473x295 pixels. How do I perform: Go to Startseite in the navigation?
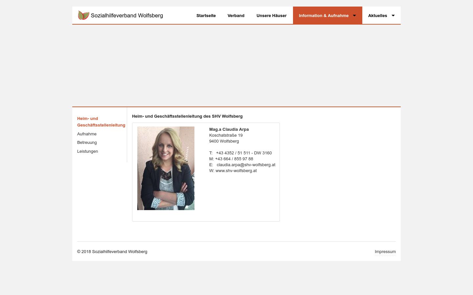(x=206, y=15)
